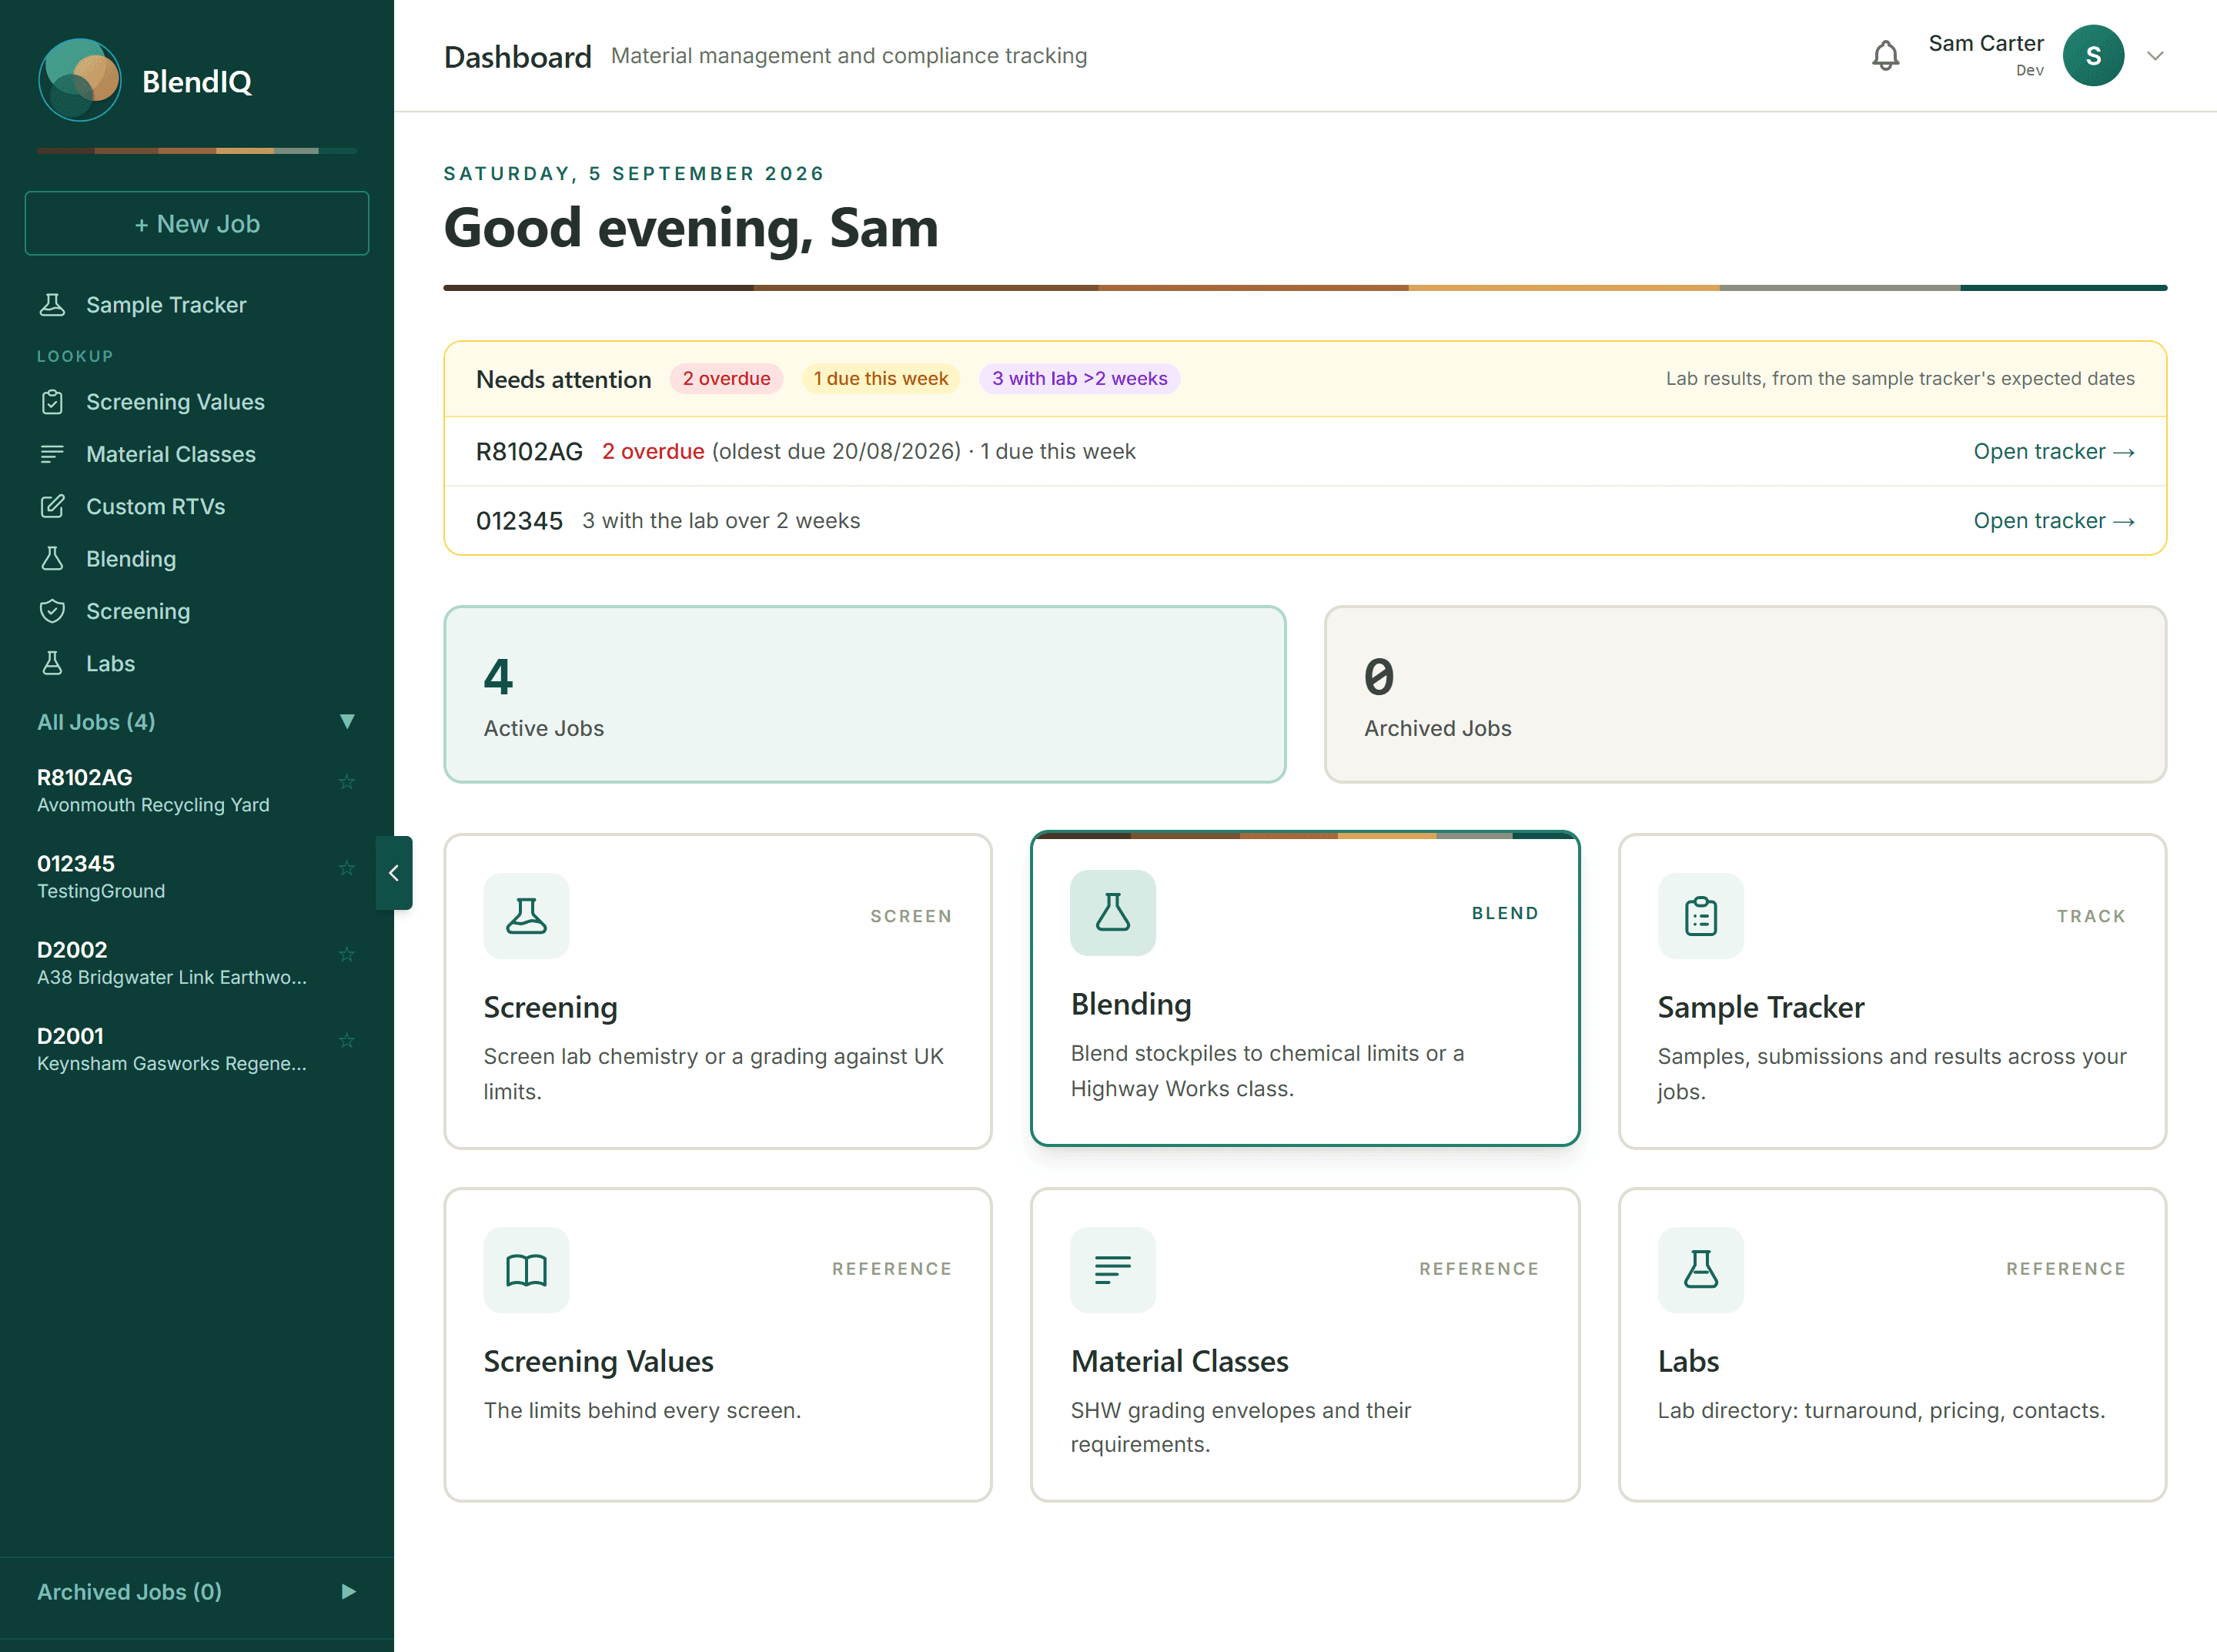
Task: Click the Material Classes card lines icon
Action: pyautogui.click(x=1112, y=1270)
